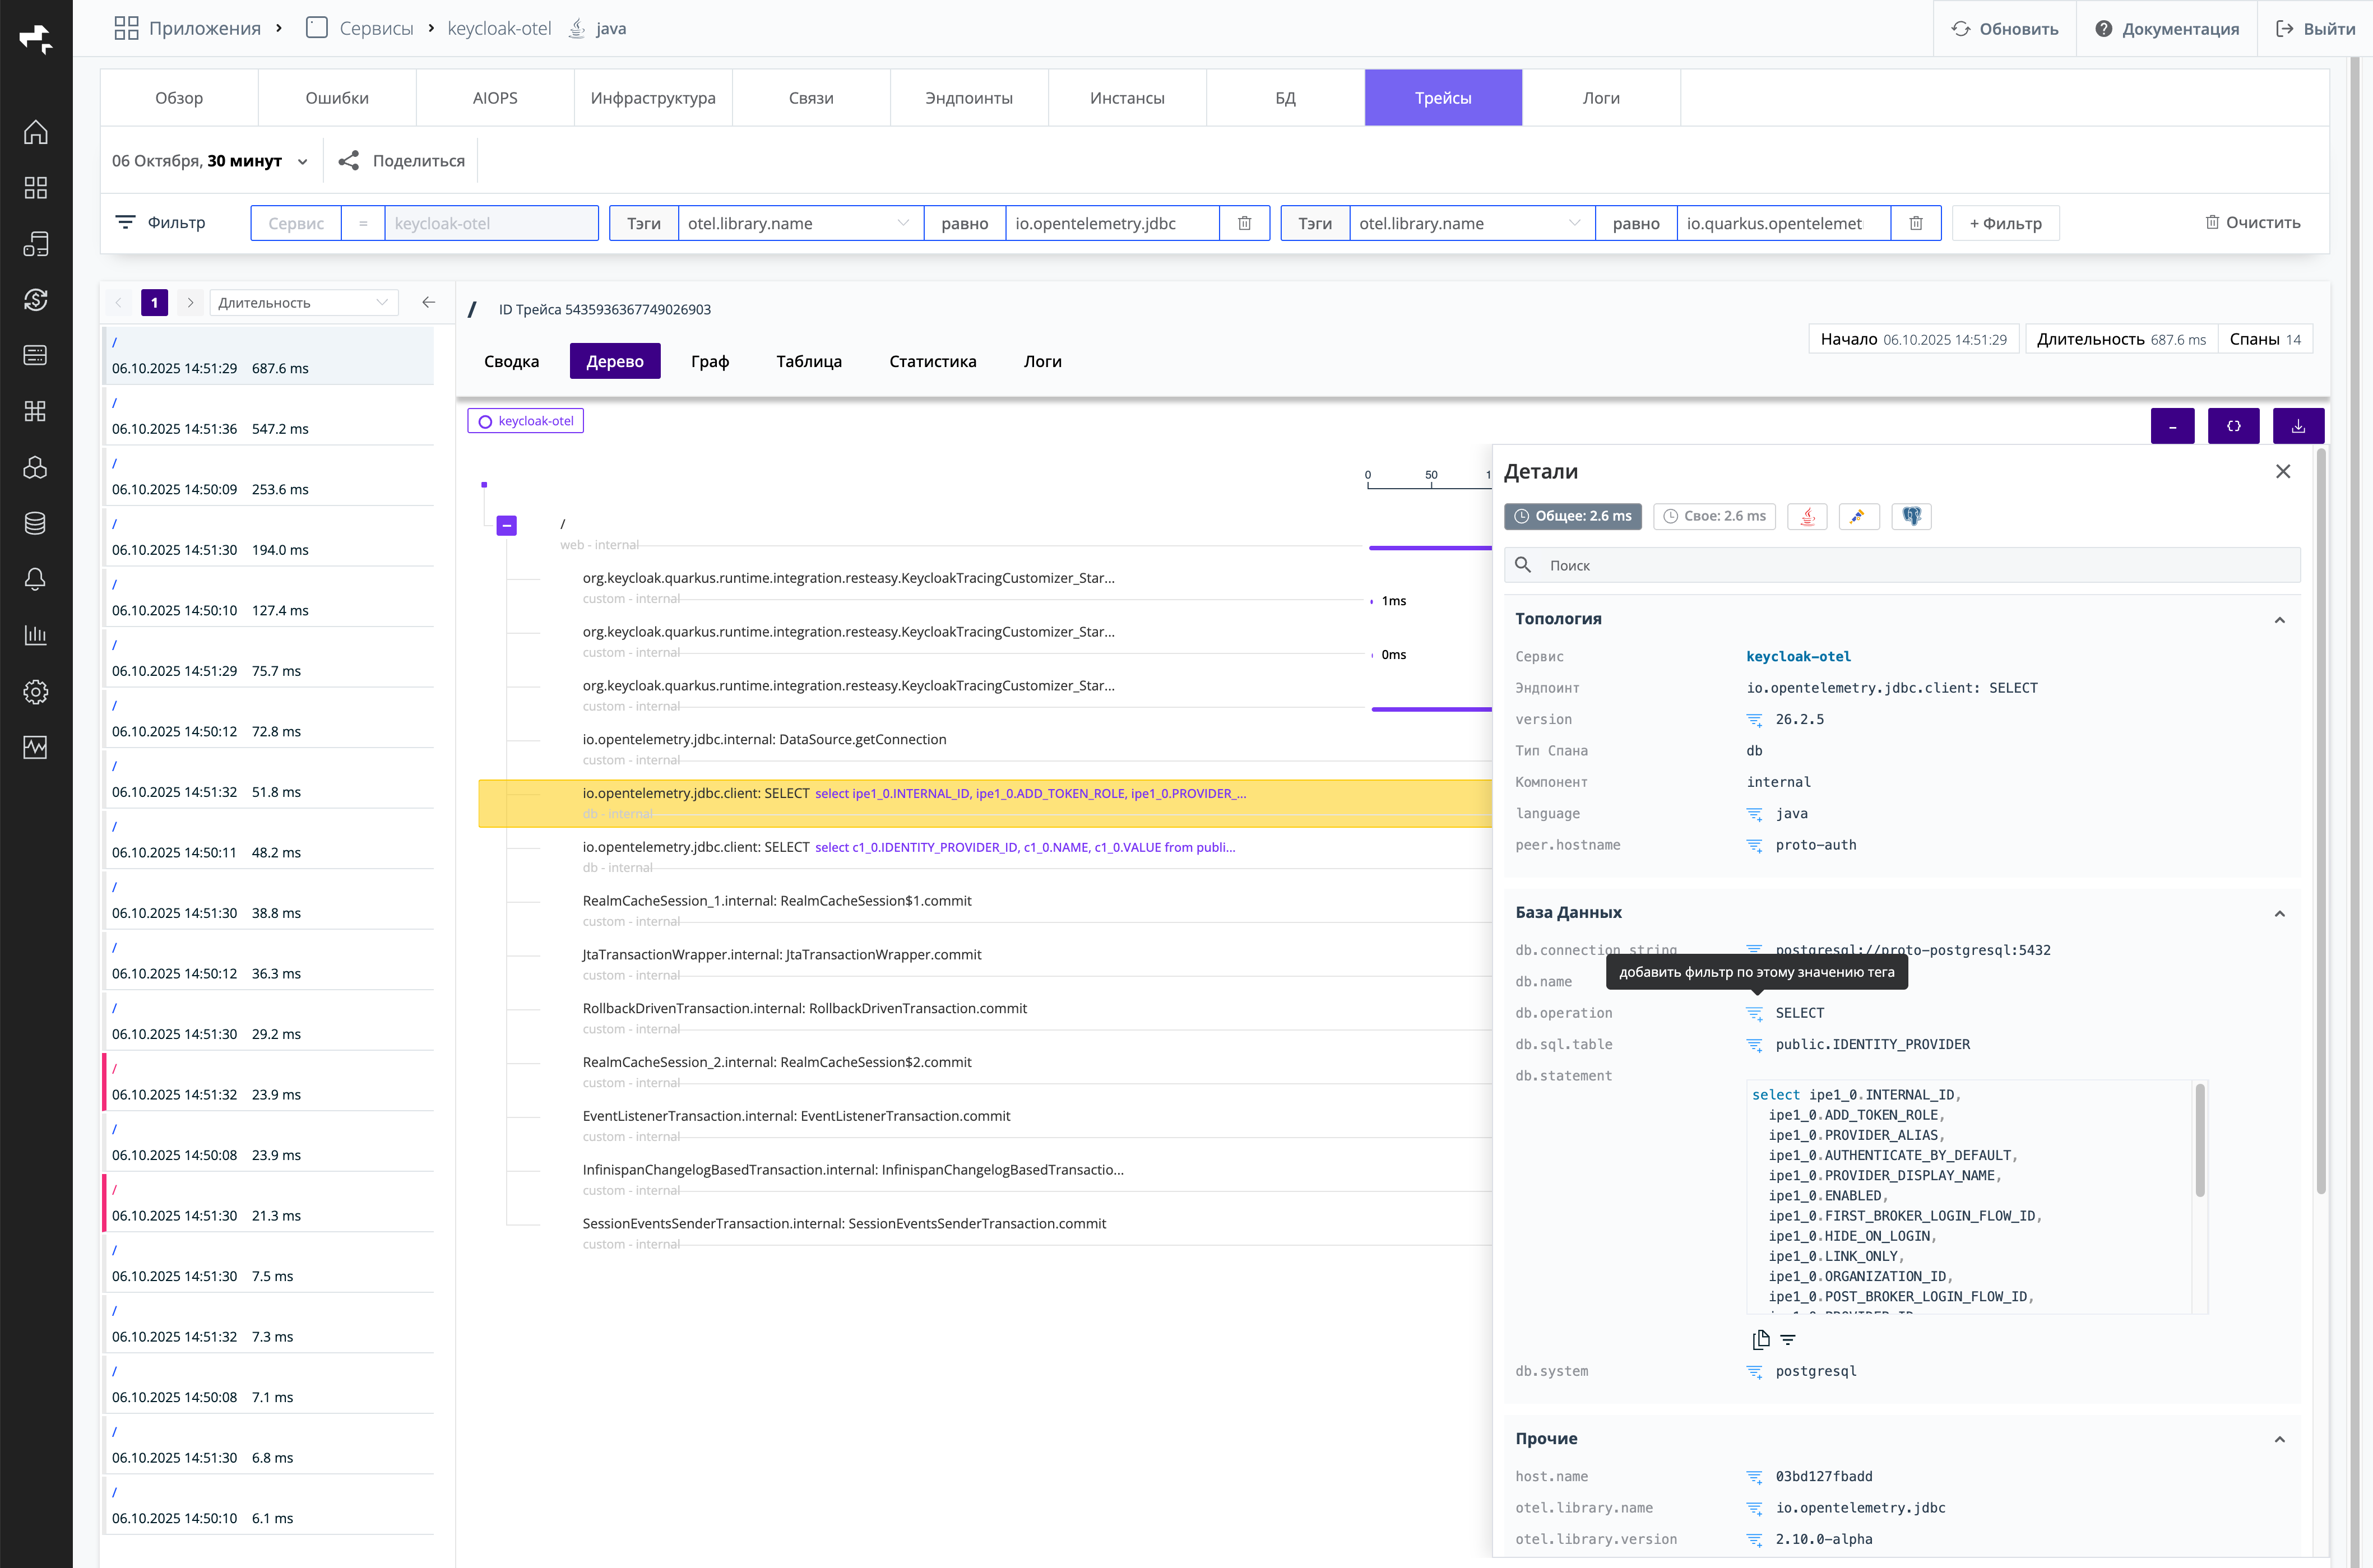
Task: Click the + Фильтр button
Action: (x=2005, y=223)
